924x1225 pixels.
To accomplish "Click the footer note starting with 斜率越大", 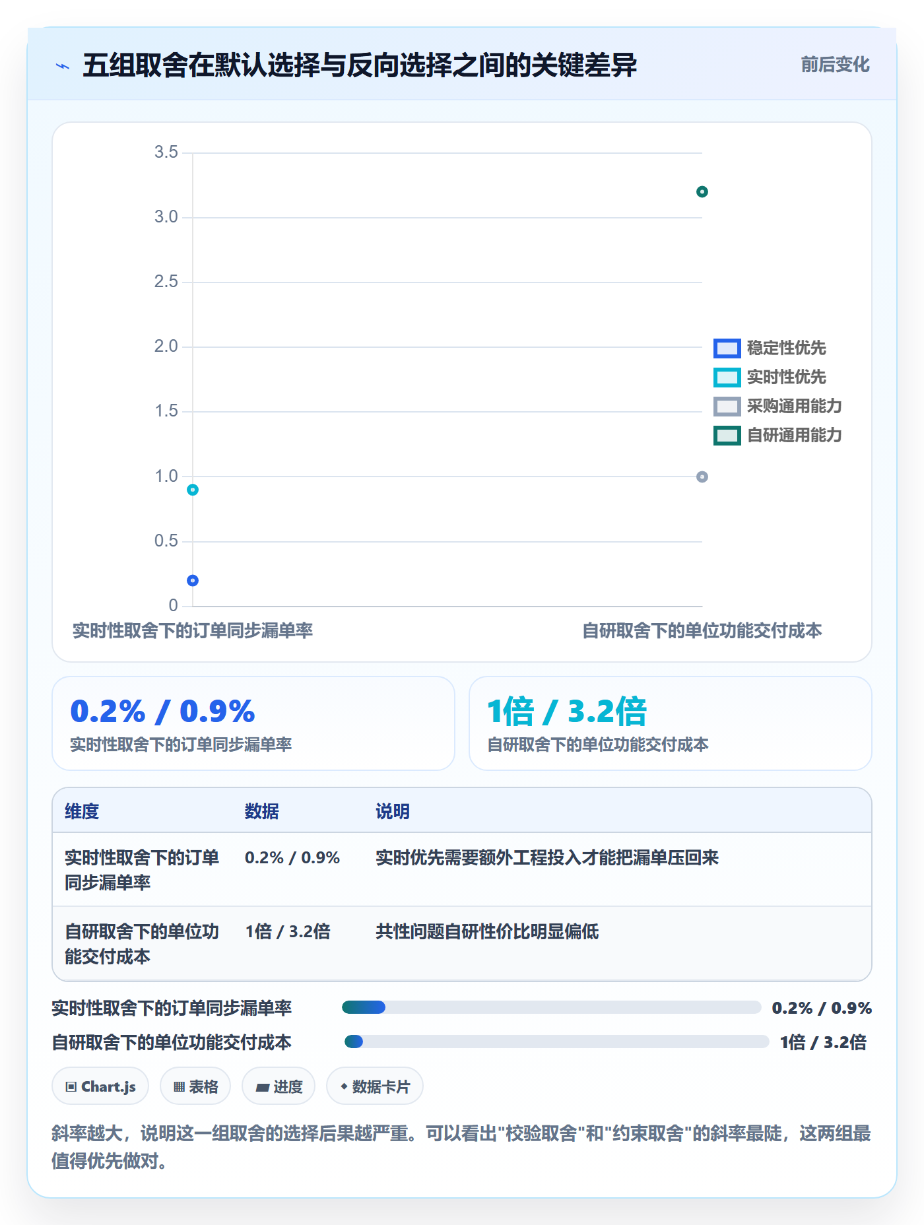I will (x=461, y=1146).
